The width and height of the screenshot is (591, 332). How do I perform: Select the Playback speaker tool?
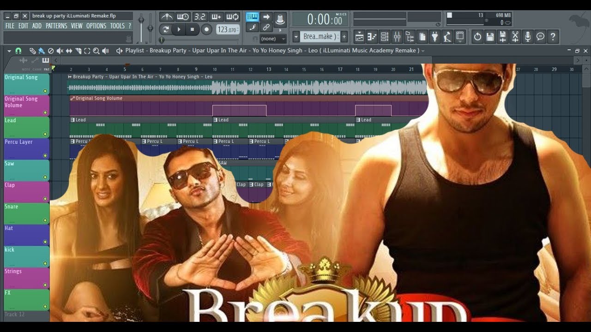coord(105,51)
